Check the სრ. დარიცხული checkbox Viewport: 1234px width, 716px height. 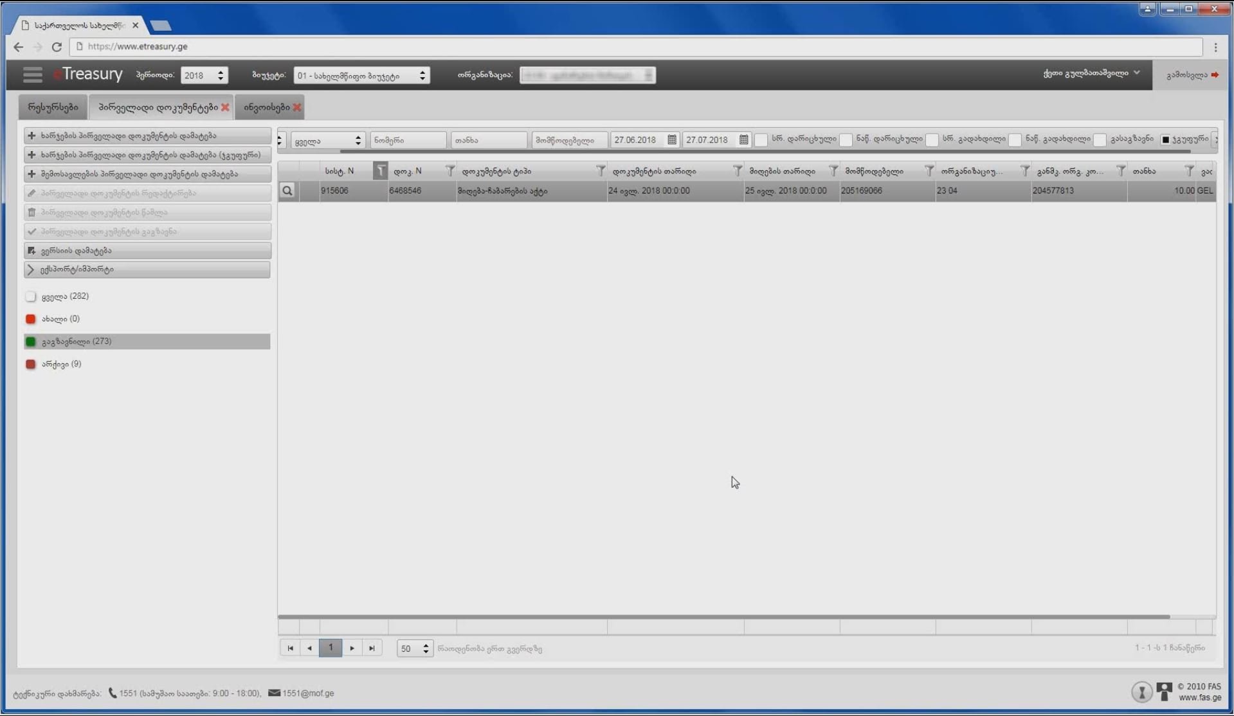click(x=761, y=139)
